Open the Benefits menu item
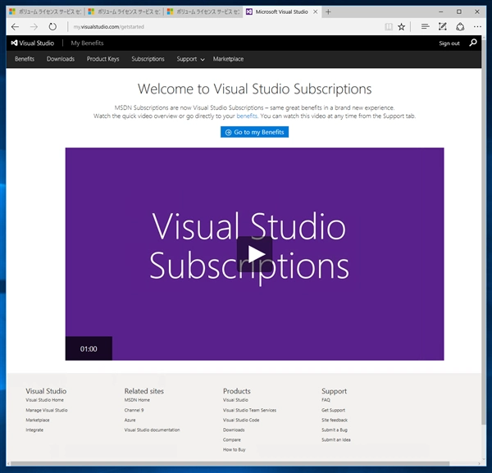The width and height of the screenshot is (492, 473). [x=25, y=59]
